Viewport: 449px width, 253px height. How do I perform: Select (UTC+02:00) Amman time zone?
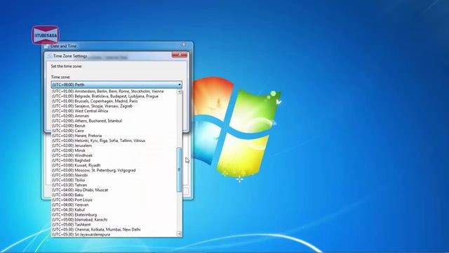click(114, 116)
